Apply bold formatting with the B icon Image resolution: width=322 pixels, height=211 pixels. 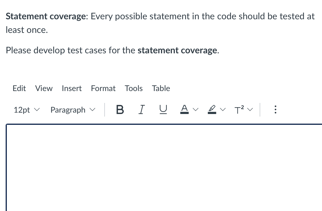click(x=120, y=110)
